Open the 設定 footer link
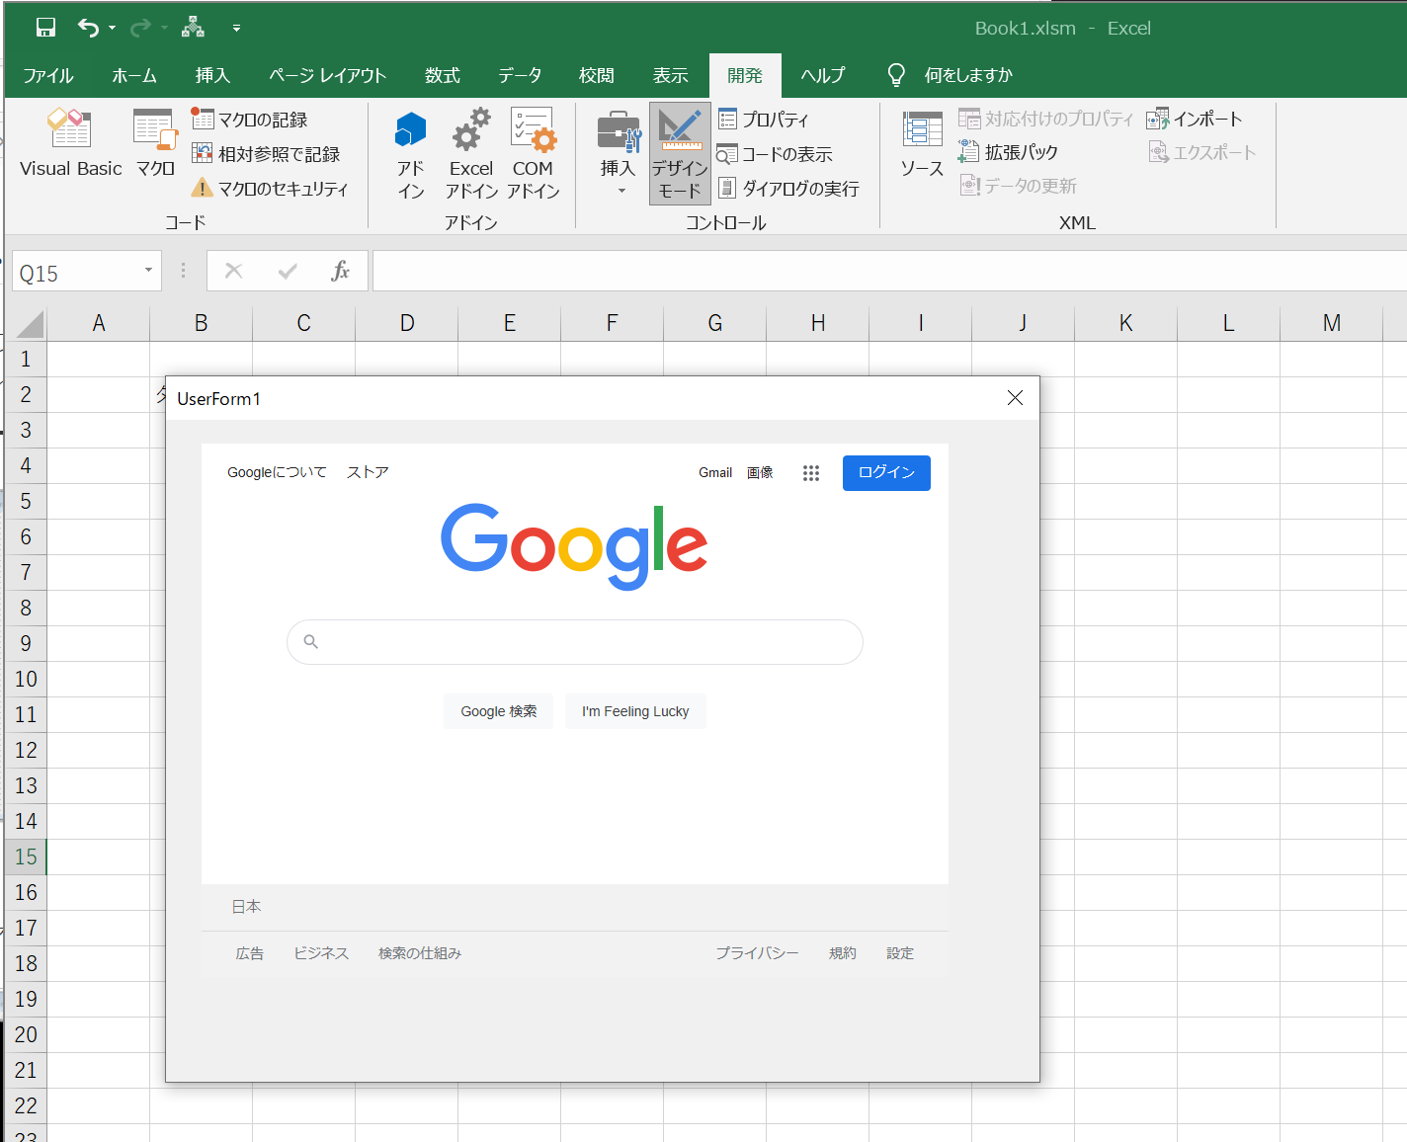Viewport: 1407px width, 1142px height. pos(900,953)
